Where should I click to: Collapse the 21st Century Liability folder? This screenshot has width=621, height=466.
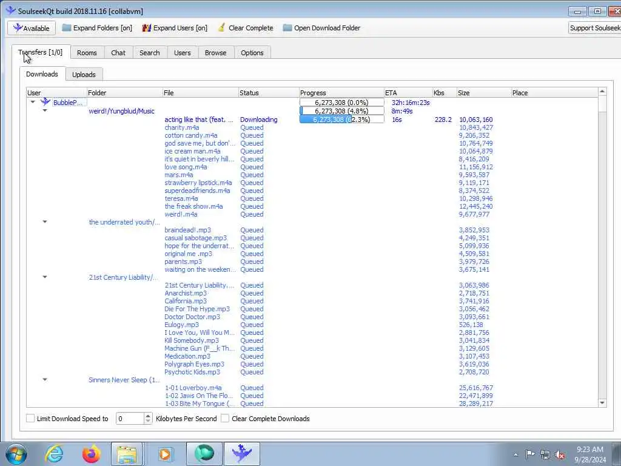[x=45, y=277]
